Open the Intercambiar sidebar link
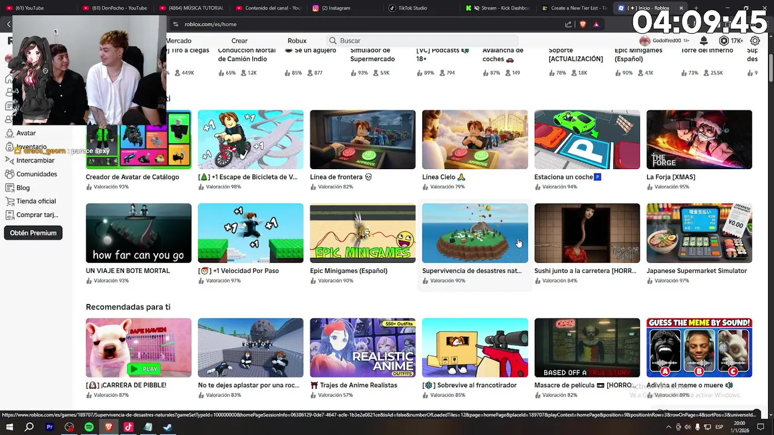Screen dimensions: 774x435 pyautogui.click(x=35, y=160)
